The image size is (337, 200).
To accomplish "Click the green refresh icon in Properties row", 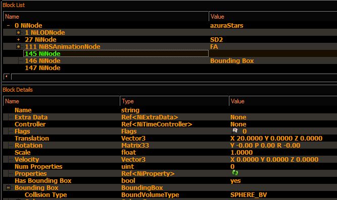I will coord(235,173).
